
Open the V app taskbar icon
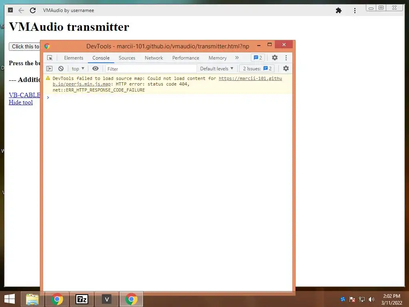click(107, 299)
